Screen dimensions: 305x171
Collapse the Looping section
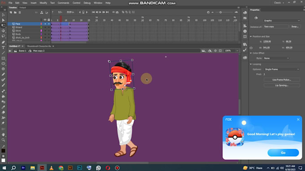point(251,64)
